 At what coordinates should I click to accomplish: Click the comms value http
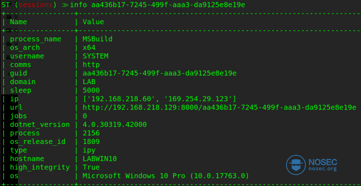point(91,65)
